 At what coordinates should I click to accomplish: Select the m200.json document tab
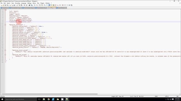click(x=51, y=8)
